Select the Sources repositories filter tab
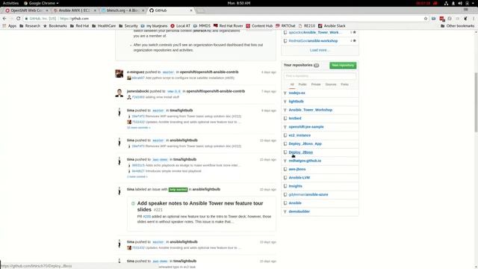Image resolution: width=478 pixels, height=269 pixels. coord(331,84)
